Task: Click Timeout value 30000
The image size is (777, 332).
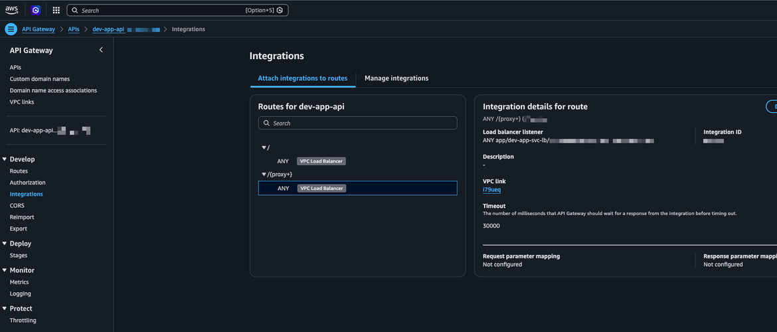Action: point(491,226)
